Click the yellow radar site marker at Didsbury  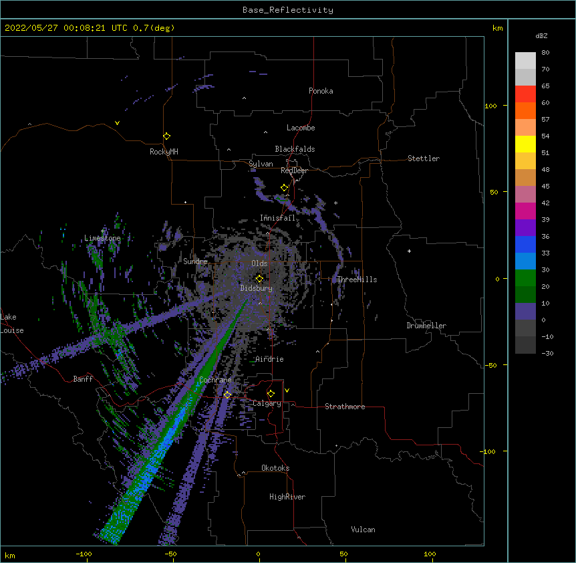coord(259,279)
